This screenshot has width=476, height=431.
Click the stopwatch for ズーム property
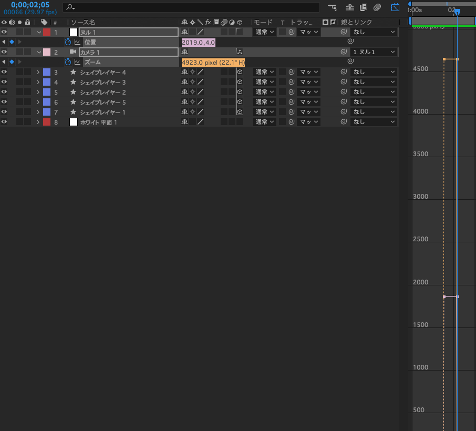tap(68, 62)
